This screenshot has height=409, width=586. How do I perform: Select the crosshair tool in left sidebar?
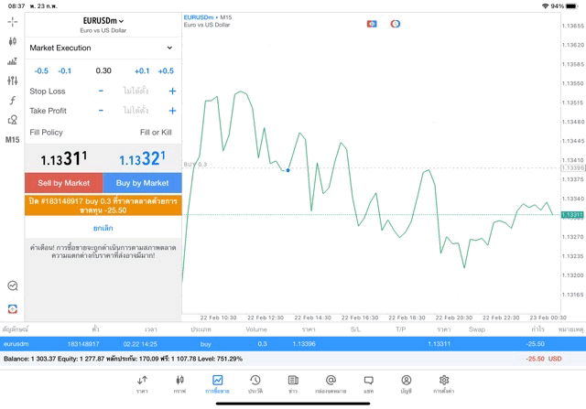click(x=12, y=21)
